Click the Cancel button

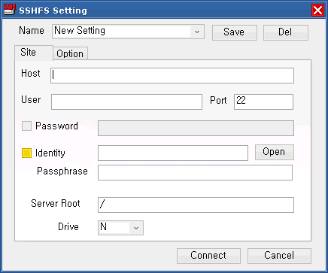(x=279, y=256)
